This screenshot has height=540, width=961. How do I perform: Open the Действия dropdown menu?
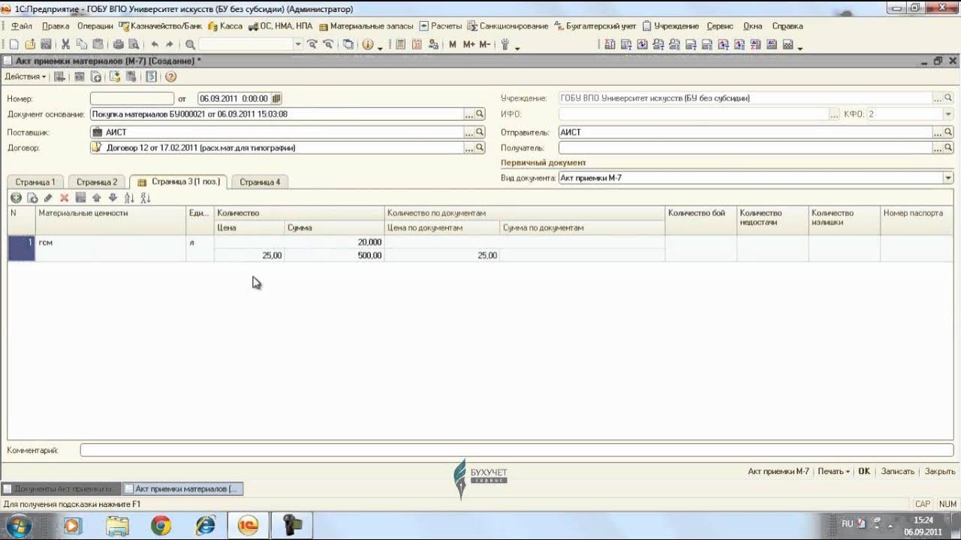coord(26,76)
